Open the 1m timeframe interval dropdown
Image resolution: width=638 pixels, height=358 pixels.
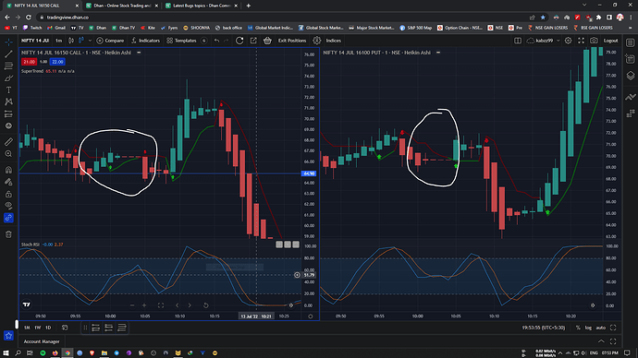(59, 41)
